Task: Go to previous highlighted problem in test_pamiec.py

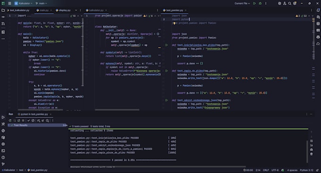Action: click(309, 16)
